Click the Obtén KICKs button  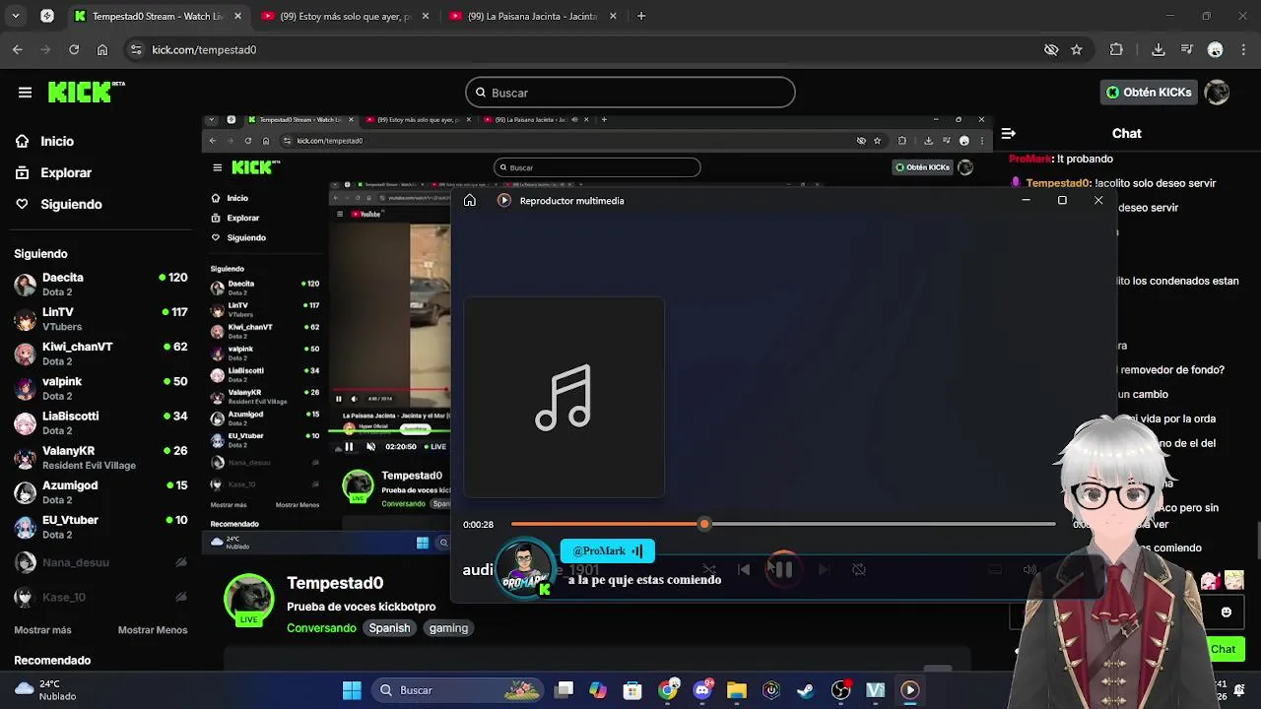click(1149, 93)
